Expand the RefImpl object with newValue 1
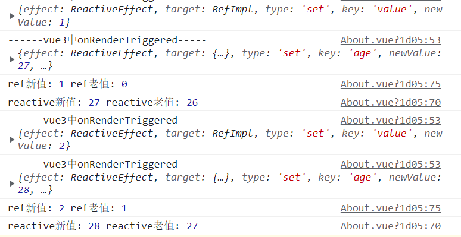 point(12,16)
